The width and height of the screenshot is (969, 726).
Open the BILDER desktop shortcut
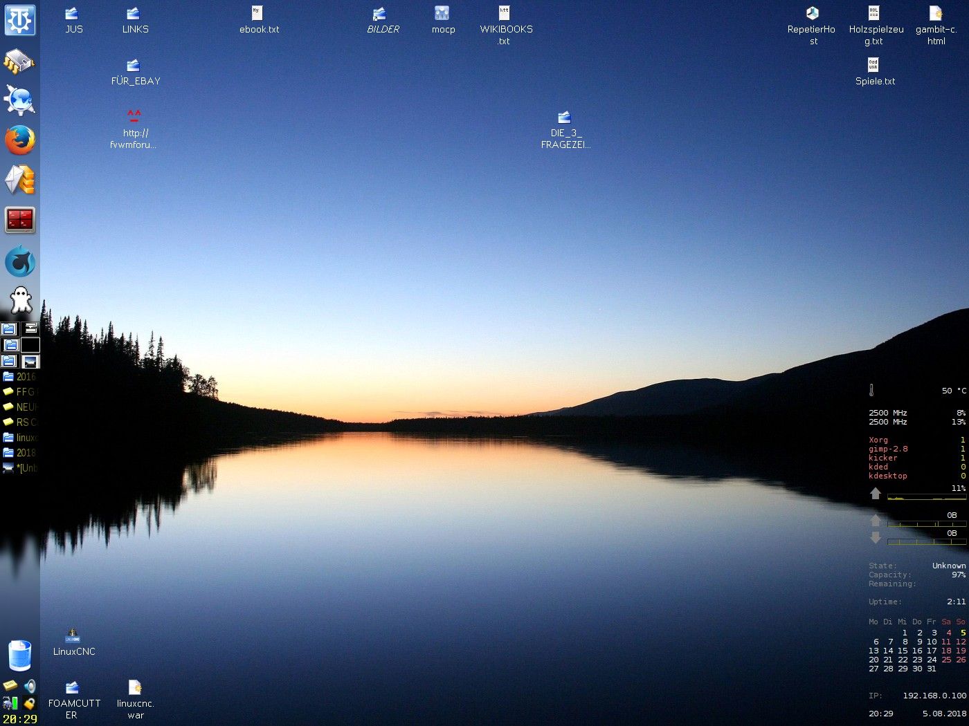click(381, 12)
